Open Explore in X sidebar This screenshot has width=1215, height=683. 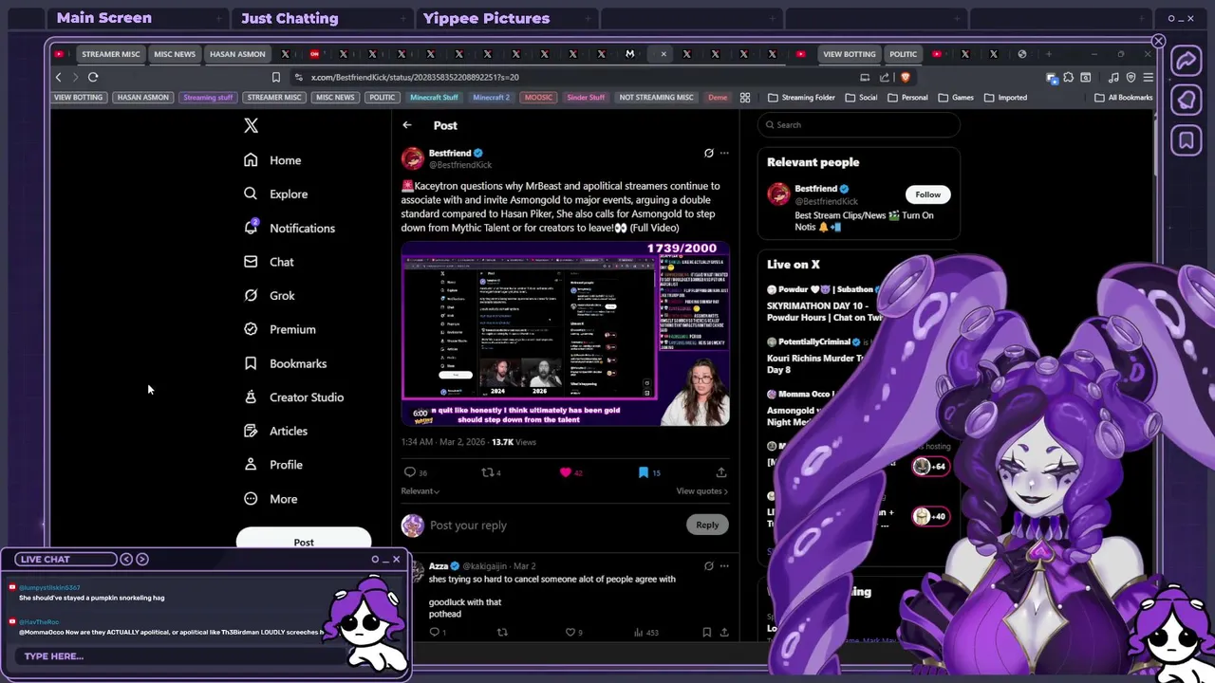[x=275, y=194]
